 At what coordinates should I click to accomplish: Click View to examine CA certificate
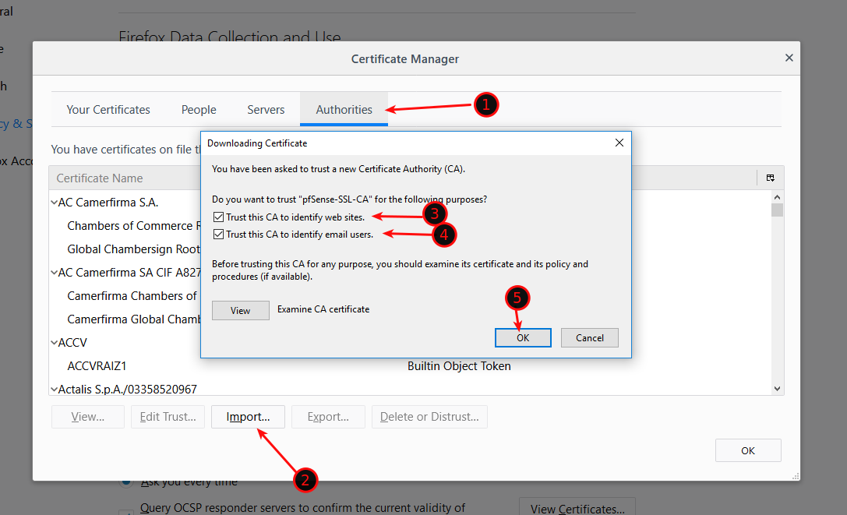[240, 310]
